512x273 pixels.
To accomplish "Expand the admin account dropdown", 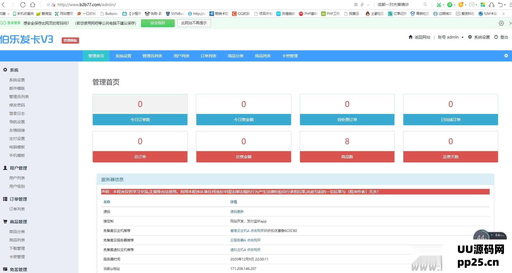I will (x=462, y=37).
